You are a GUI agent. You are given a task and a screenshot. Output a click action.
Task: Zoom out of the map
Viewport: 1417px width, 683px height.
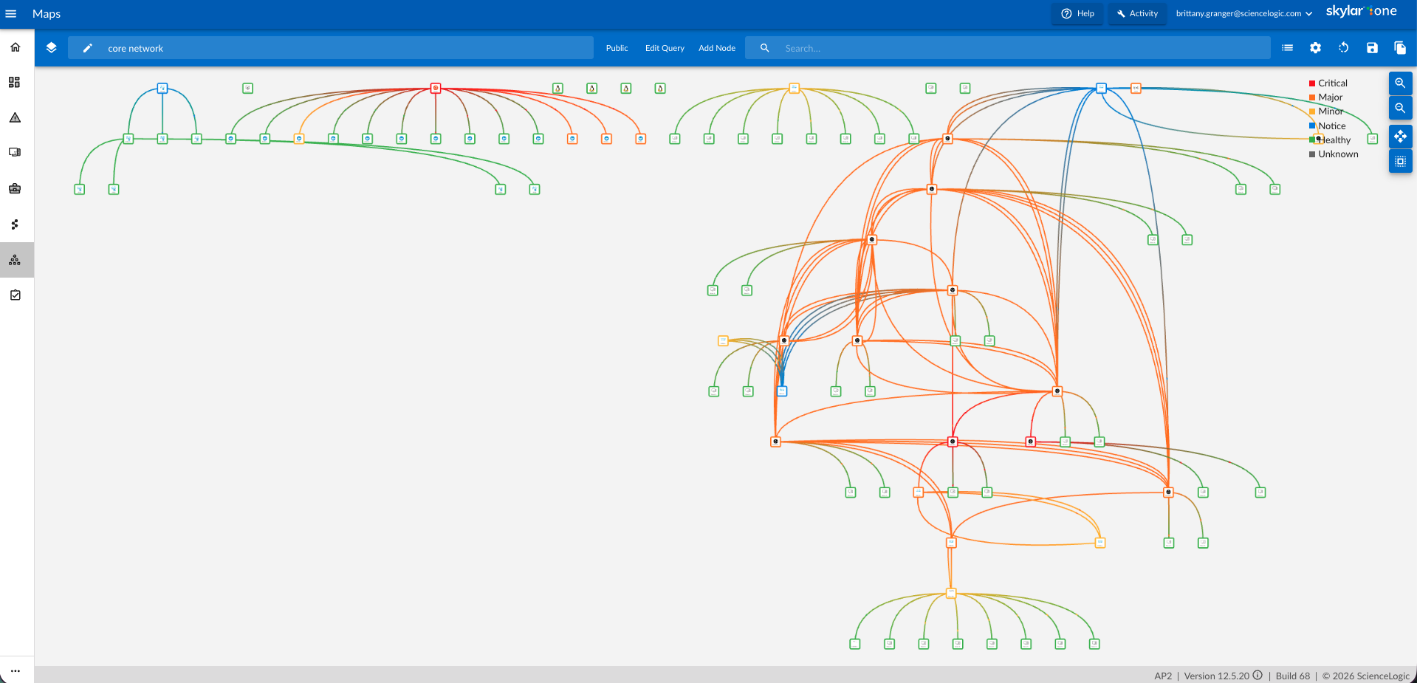1400,108
